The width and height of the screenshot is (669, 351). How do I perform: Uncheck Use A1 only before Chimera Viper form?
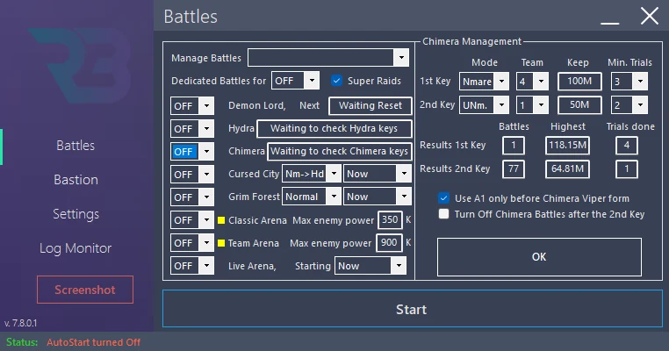pos(443,198)
